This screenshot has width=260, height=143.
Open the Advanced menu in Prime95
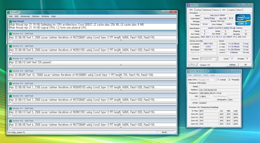(25, 16)
